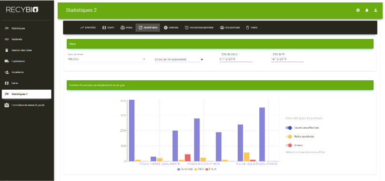The height and width of the screenshot is (181, 385).
Task: Open the Utilisateurs tab
Action: pos(230,28)
